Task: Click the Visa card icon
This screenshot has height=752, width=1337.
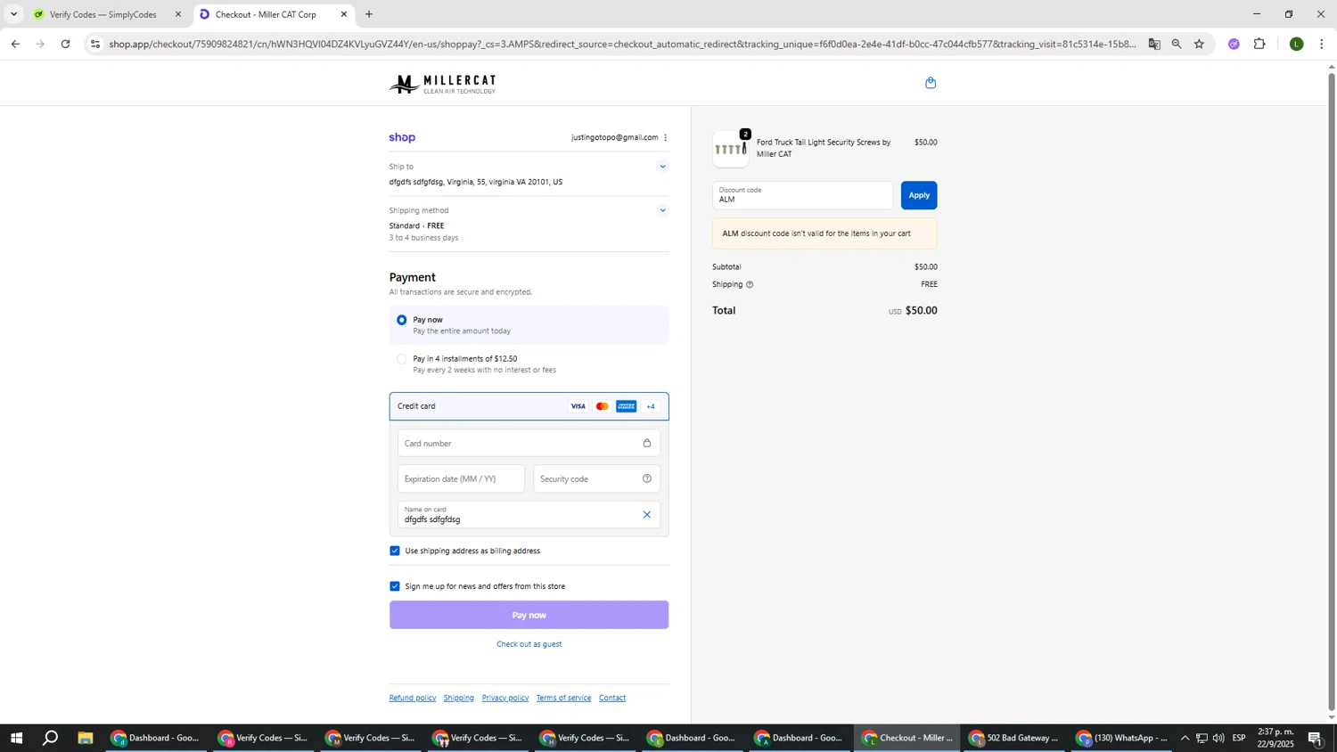Action: 578,406
